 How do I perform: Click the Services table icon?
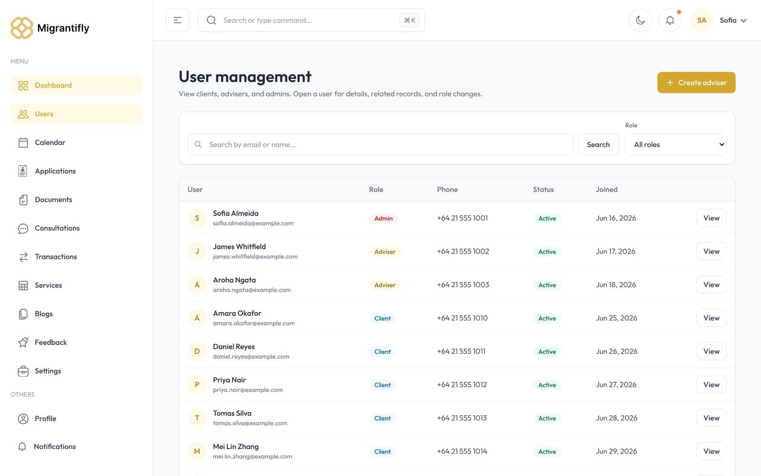click(23, 285)
